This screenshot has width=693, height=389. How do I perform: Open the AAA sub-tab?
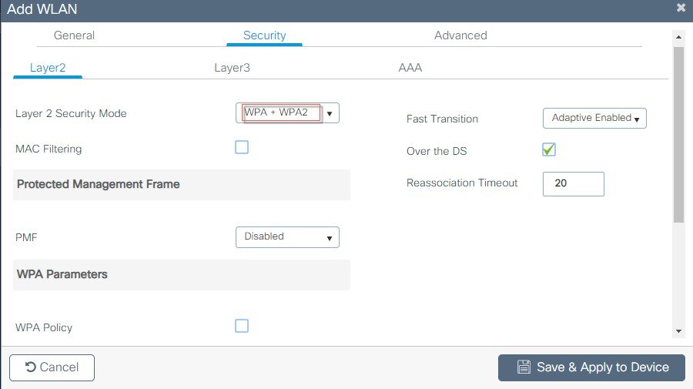point(410,68)
